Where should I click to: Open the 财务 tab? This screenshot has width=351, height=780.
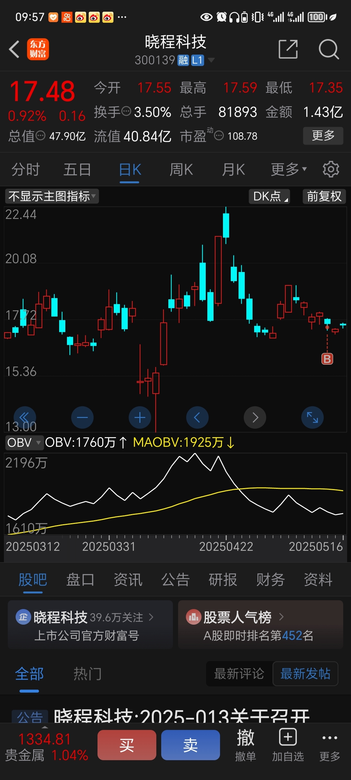point(270,580)
